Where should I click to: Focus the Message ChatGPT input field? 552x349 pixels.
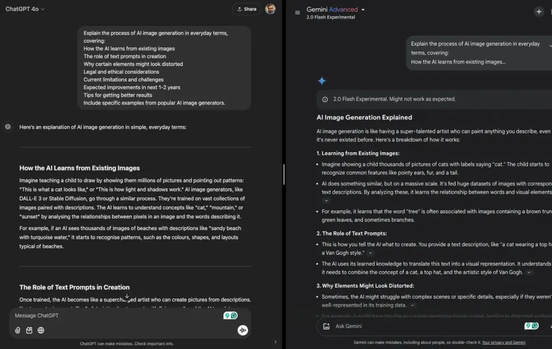point(115,316)
